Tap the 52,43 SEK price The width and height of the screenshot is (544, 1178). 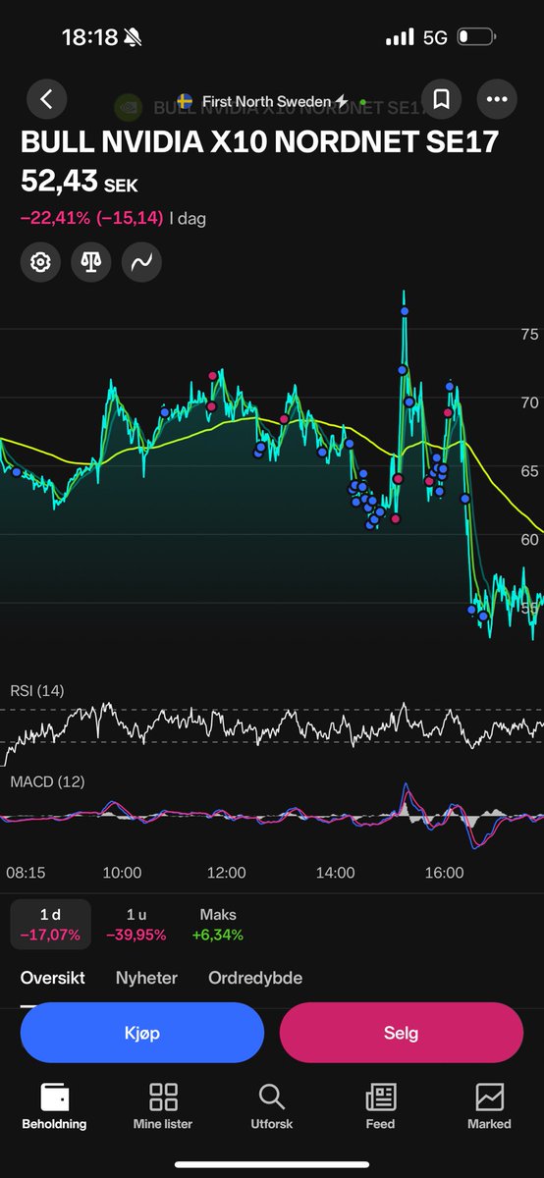pos(80,181)
